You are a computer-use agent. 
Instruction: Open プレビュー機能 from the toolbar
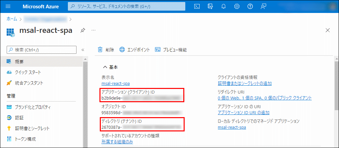tap(171, 50)
